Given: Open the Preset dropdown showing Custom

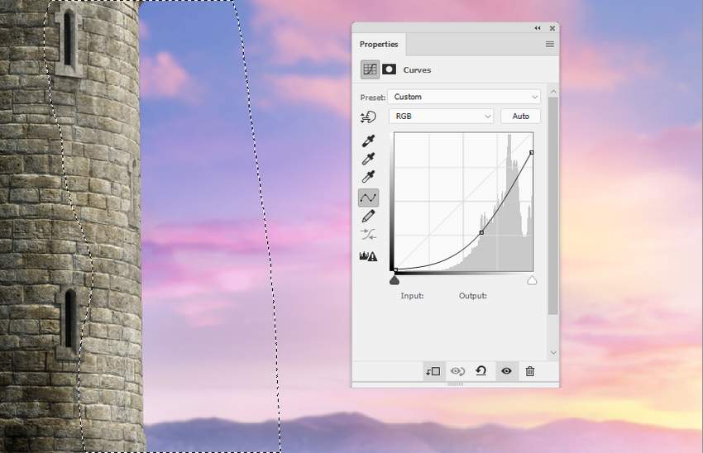Looking at the screenshot, I should click(x=464, y=97).
